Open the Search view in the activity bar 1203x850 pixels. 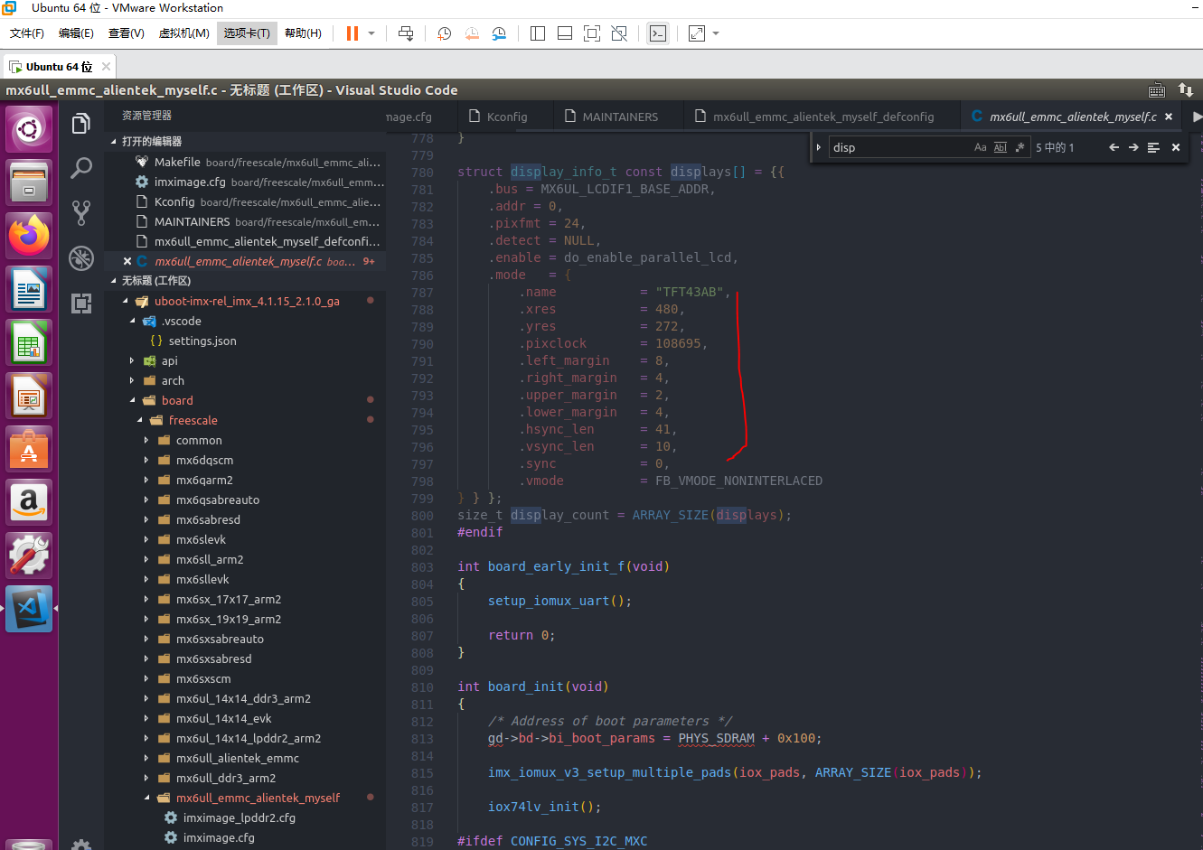pyautogui.click(x=81, y=167)
